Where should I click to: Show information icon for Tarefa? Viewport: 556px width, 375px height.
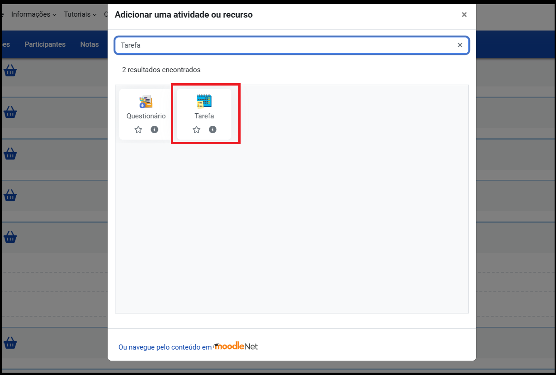point(212,129)
